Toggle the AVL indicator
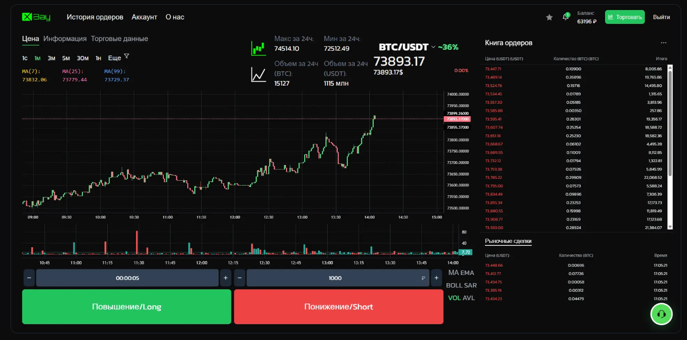 click(469, 298)
